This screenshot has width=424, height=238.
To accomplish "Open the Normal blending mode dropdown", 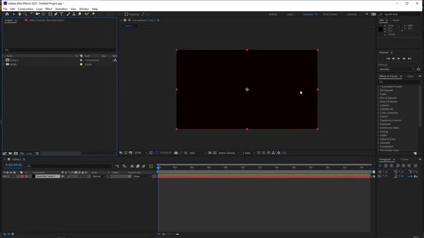I will [x=99, y=177].
